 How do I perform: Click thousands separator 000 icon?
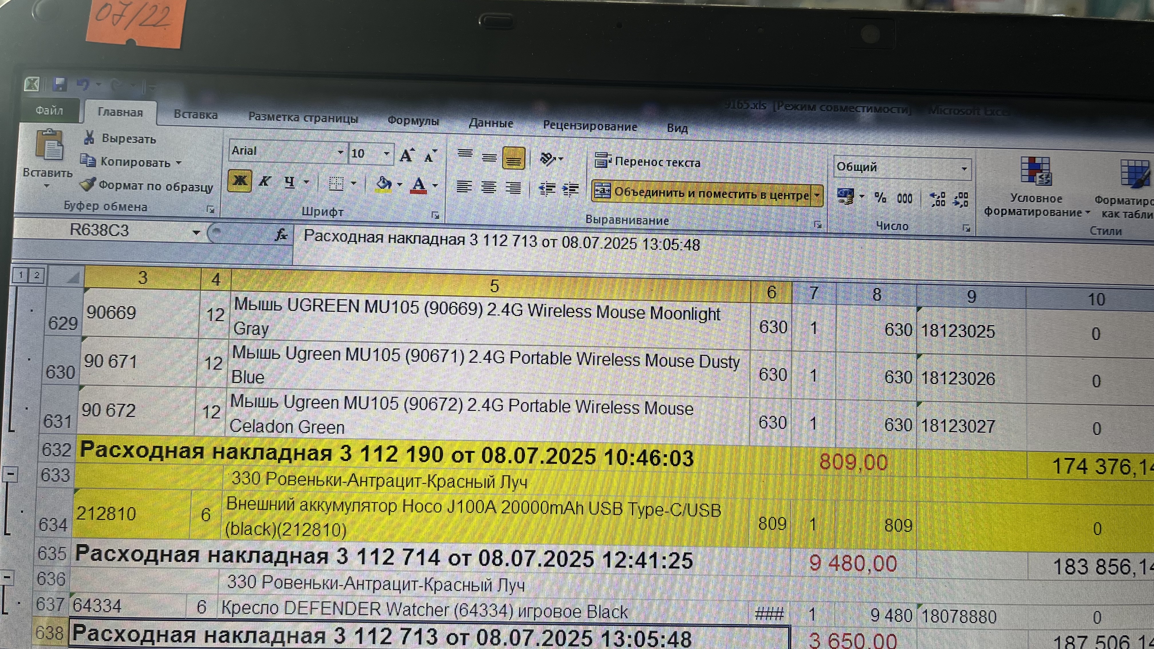pos(904,198)
